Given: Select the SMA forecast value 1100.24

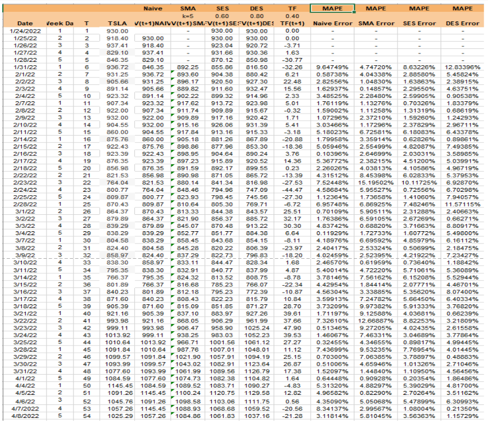Looking at the screenshot, I should click(188, 393).
